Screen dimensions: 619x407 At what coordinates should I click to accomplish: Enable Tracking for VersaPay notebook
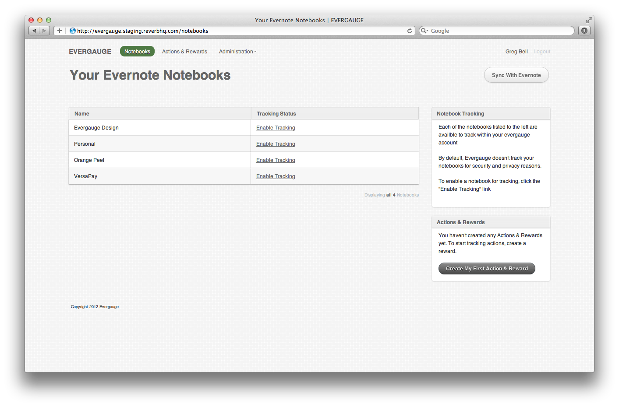tap(276, 176)
